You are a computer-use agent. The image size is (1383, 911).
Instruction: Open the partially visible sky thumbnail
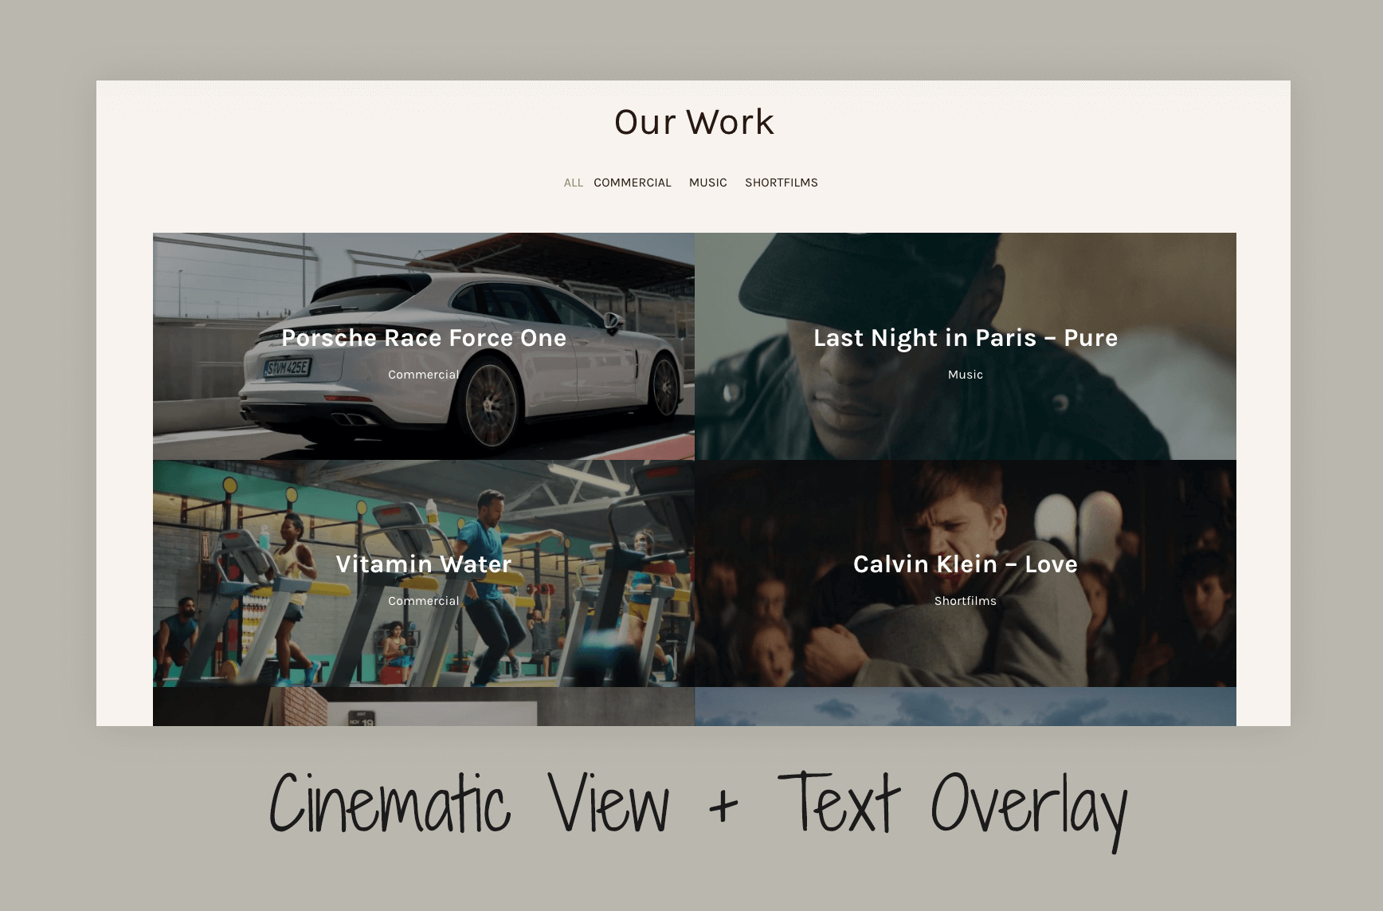(x=965, y=707)
